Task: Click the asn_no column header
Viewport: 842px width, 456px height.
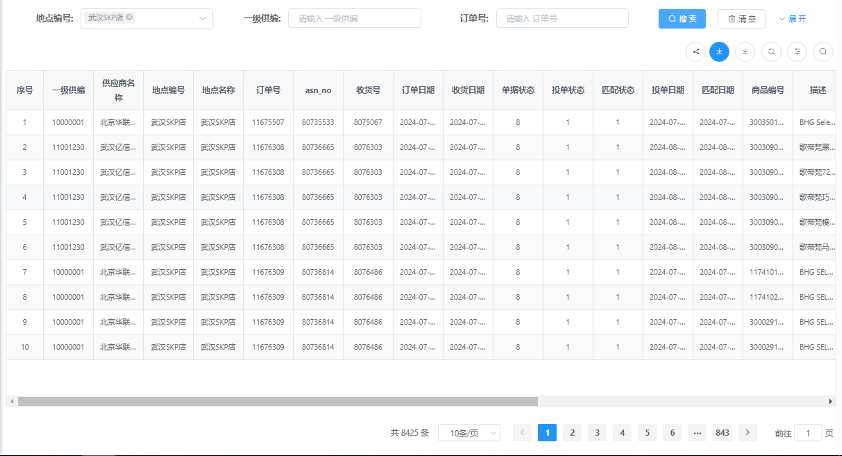Action: click(x=318, y=90)
